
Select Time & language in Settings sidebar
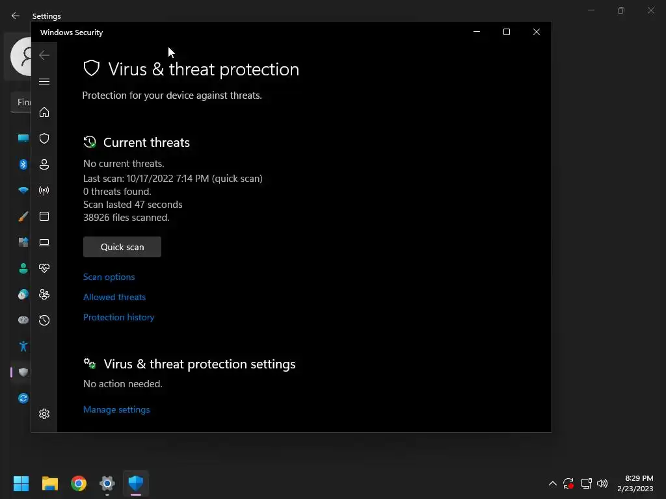[x=23, y=294]
